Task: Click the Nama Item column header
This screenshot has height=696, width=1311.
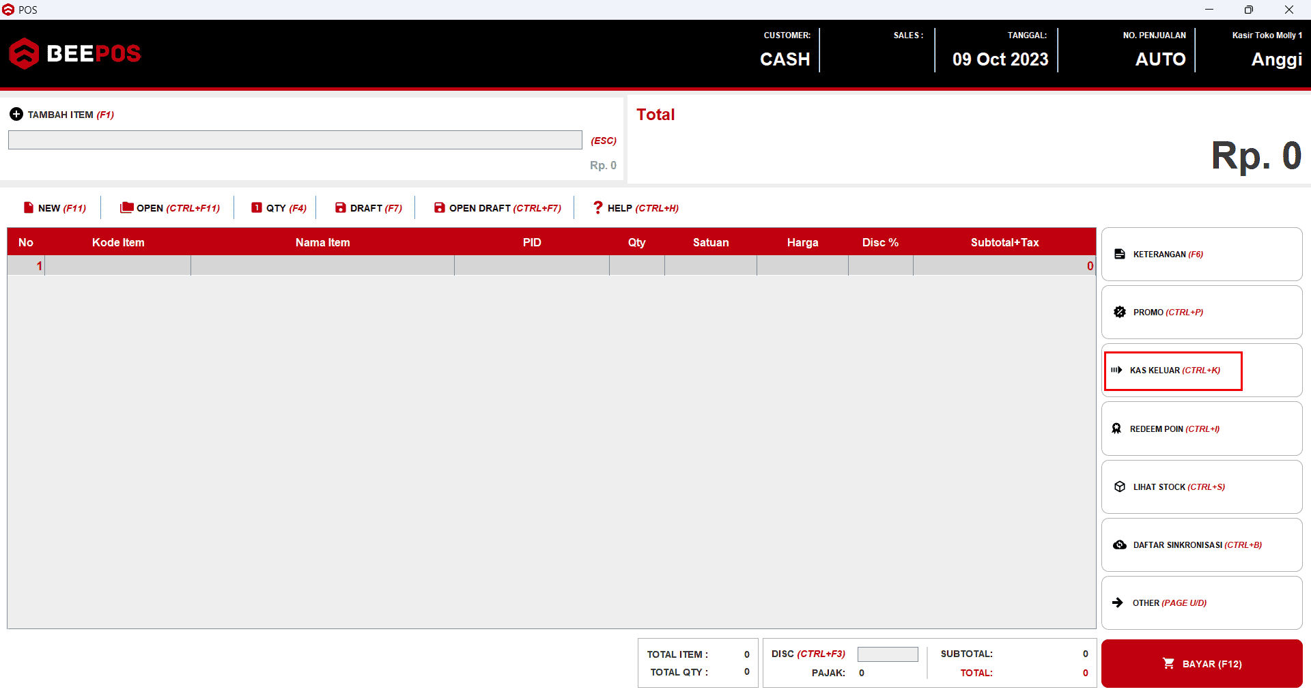Action: point(322,242)
